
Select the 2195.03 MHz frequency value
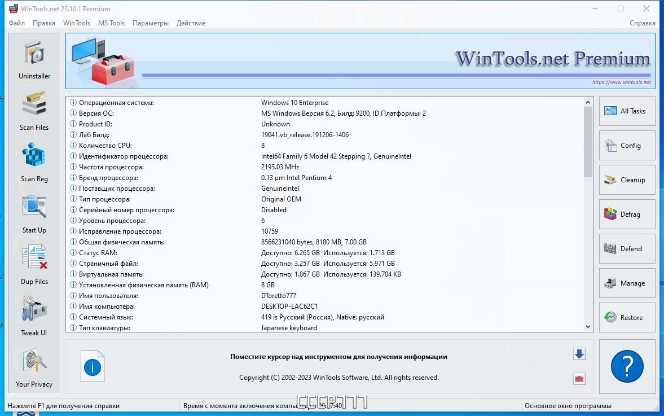coord(280,167)
